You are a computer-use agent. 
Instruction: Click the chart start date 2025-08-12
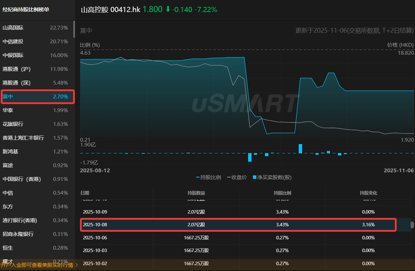(95, 170)
